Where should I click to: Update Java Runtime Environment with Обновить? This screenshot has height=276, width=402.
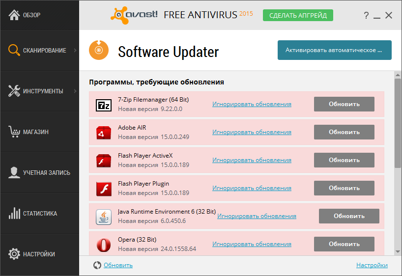point(349,216)
